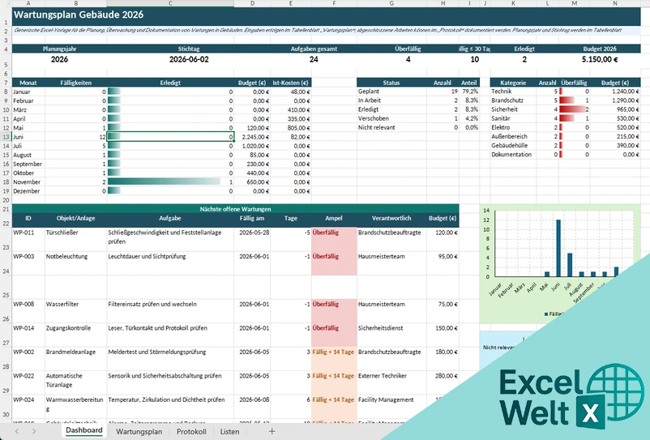Viewport: 650px width, 440px height.
Task: Select ID cell WP-011
Action: pyautogui.click(x=28, y=239)
